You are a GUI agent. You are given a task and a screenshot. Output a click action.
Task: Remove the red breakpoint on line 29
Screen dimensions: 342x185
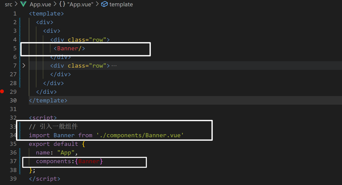pos(2,91)
